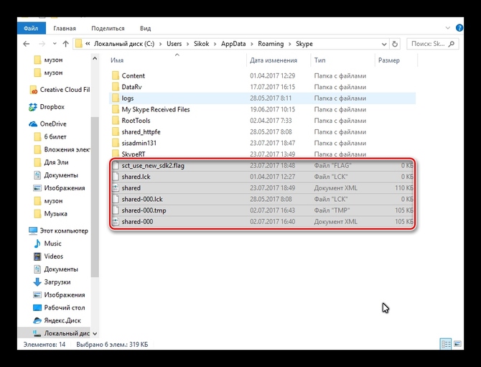Open OneDrive in the navigation pane

pyautogui.click(x=47, y=124)
